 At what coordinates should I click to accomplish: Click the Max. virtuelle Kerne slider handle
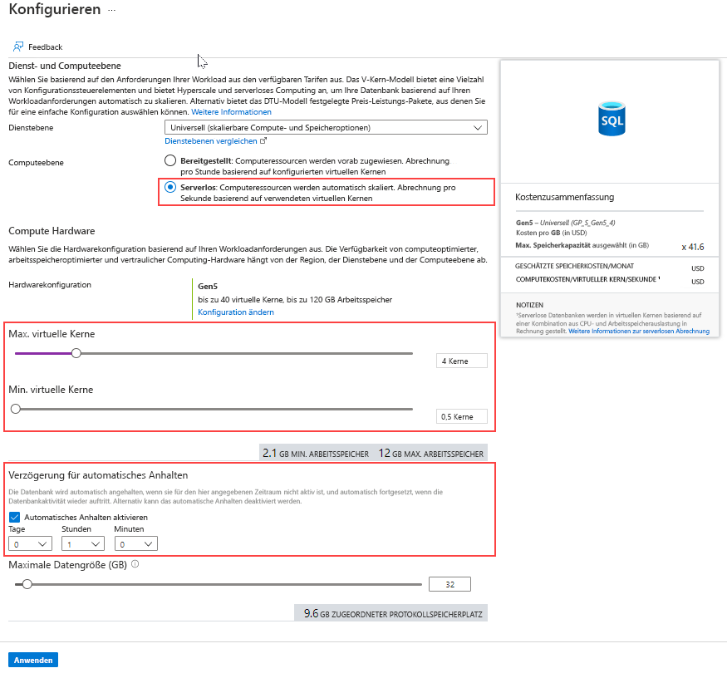[x=76, y=353]
